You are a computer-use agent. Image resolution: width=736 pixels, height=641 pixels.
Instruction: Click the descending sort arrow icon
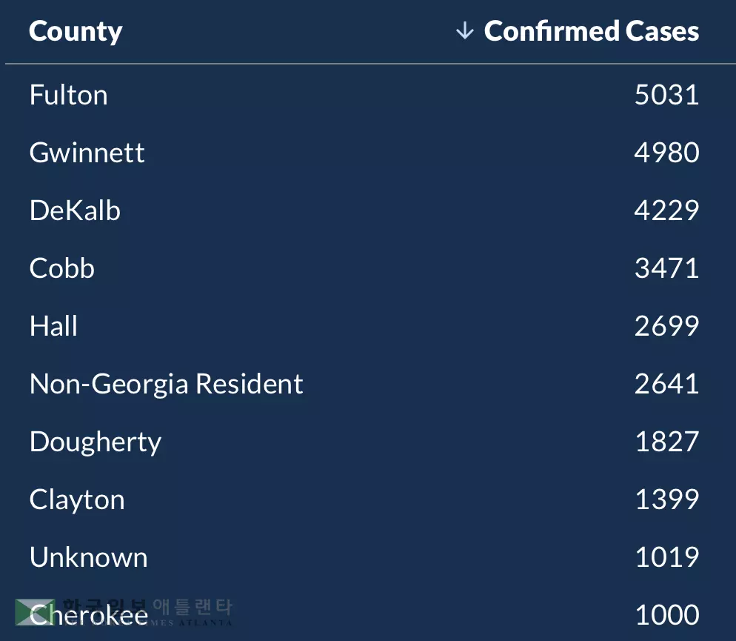point(464,31)
